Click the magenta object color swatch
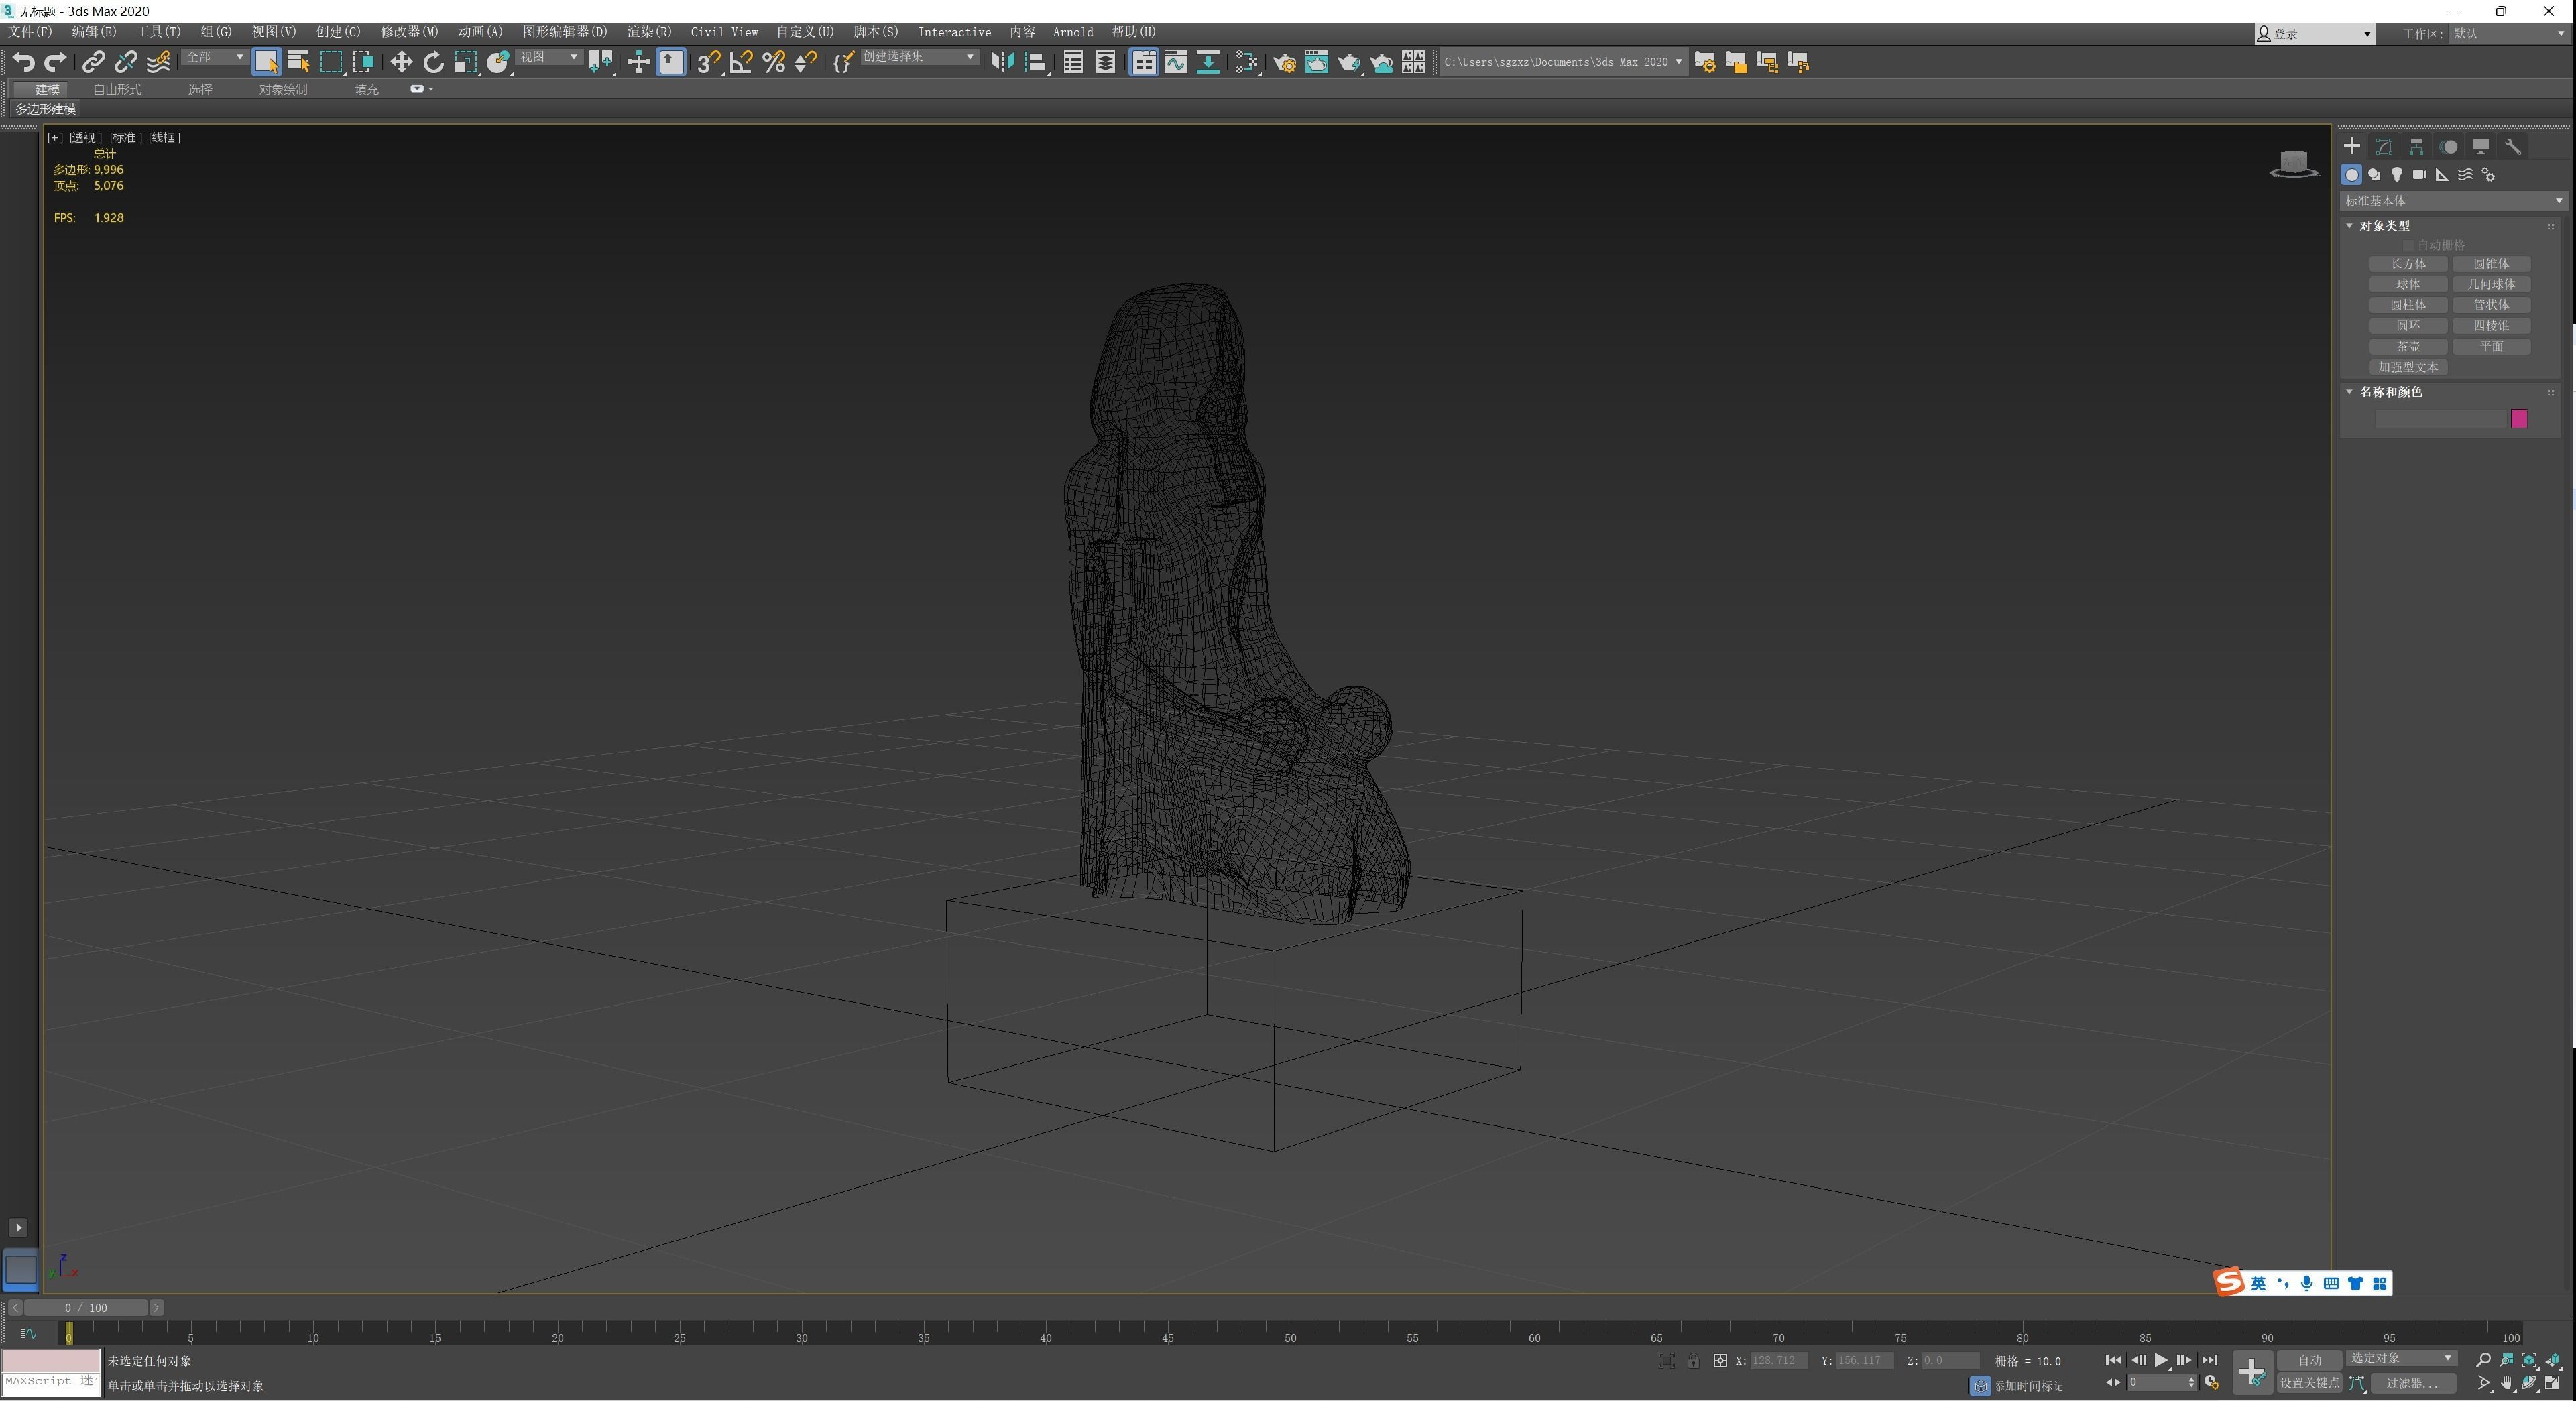 [2519, 419]
